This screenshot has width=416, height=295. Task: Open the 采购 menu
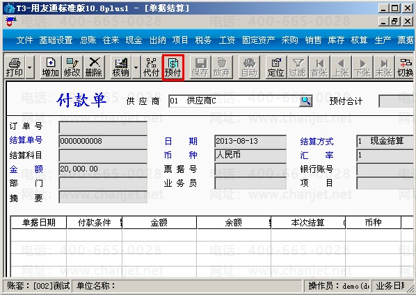pos(289,40)
